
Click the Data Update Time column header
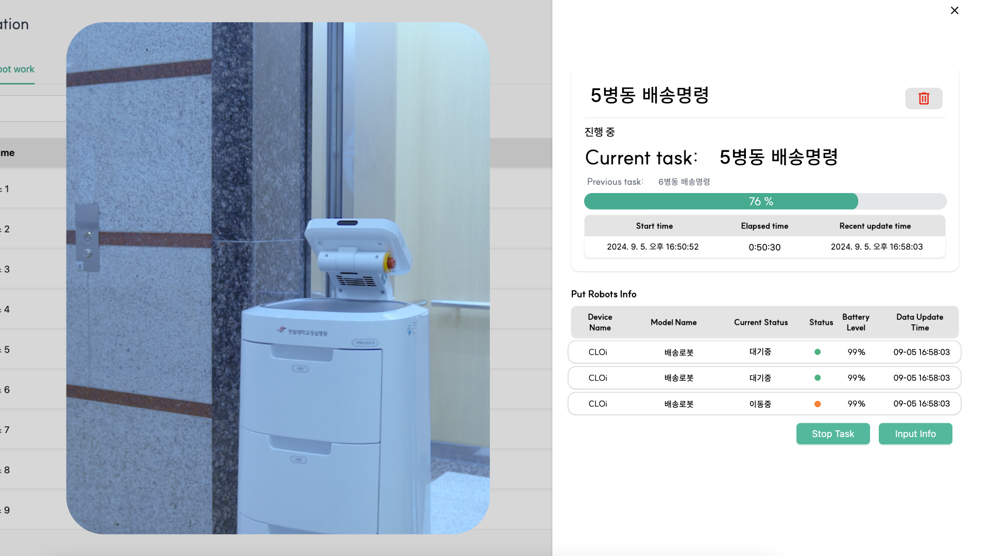919,322
